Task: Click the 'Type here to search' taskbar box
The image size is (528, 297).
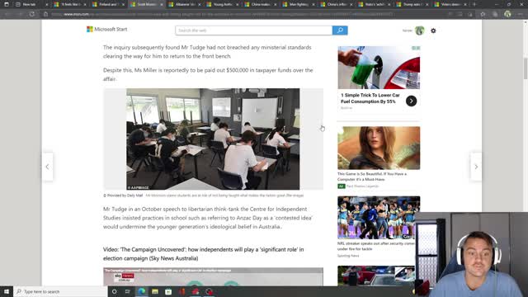Action: pos(60,291)
